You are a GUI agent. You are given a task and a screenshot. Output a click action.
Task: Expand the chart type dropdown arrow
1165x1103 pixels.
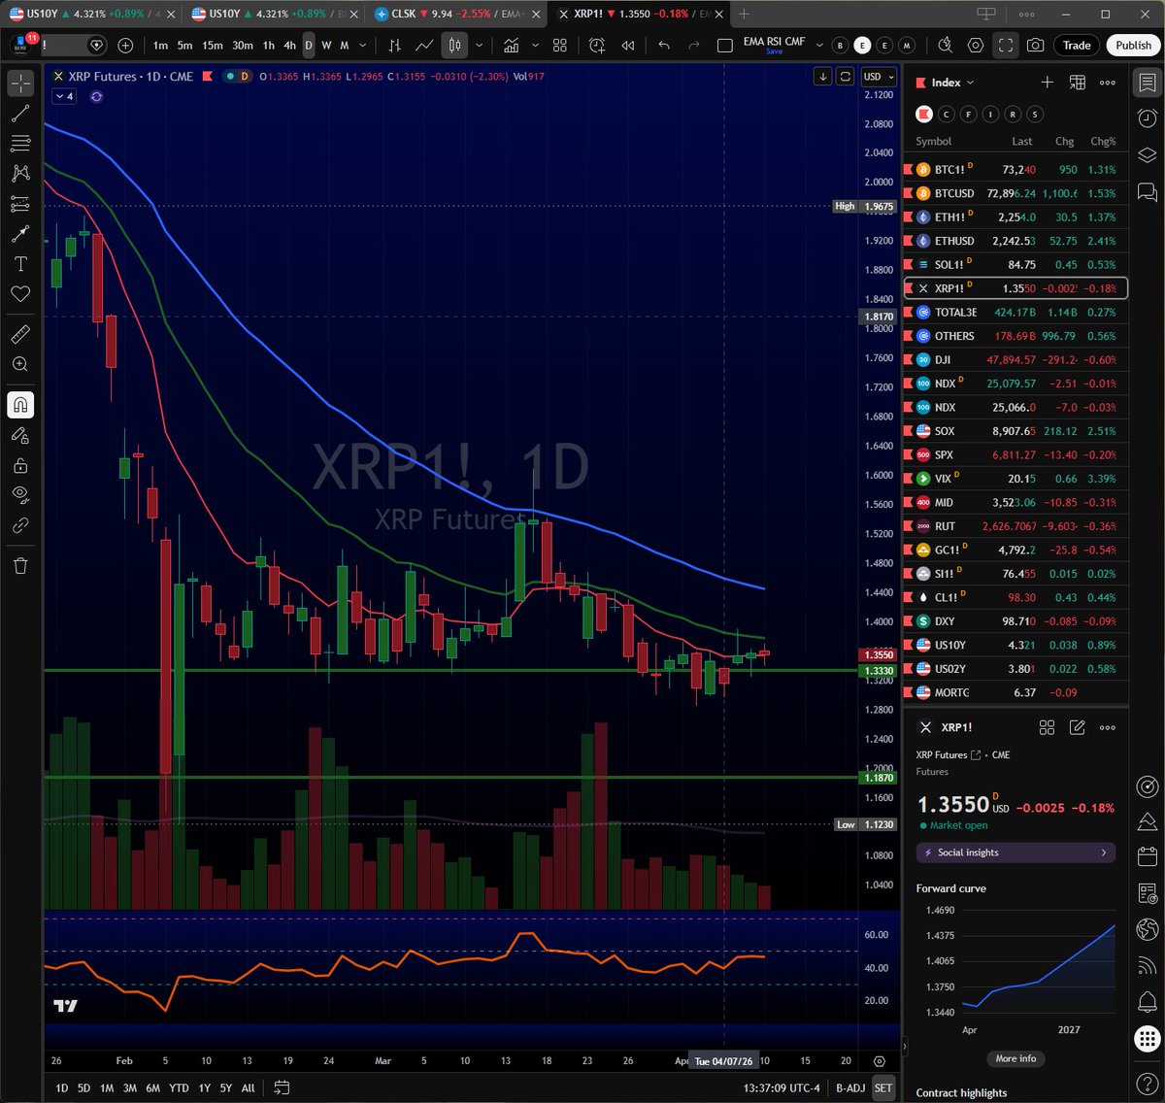point(479,46)
